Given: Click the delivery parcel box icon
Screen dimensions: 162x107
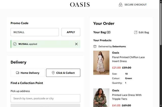Looking at the screenshot, I should [x=95, y=47].
